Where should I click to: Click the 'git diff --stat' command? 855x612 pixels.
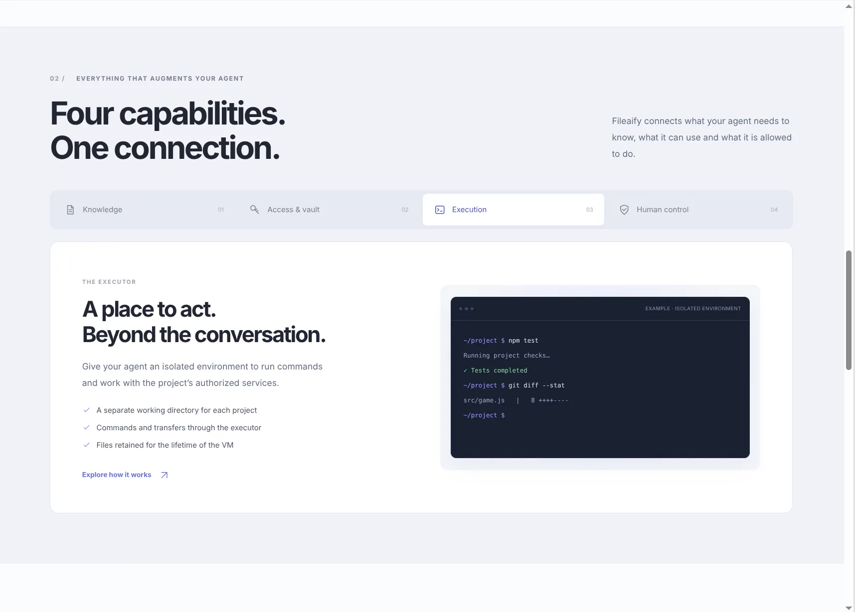tap(536, 385)
